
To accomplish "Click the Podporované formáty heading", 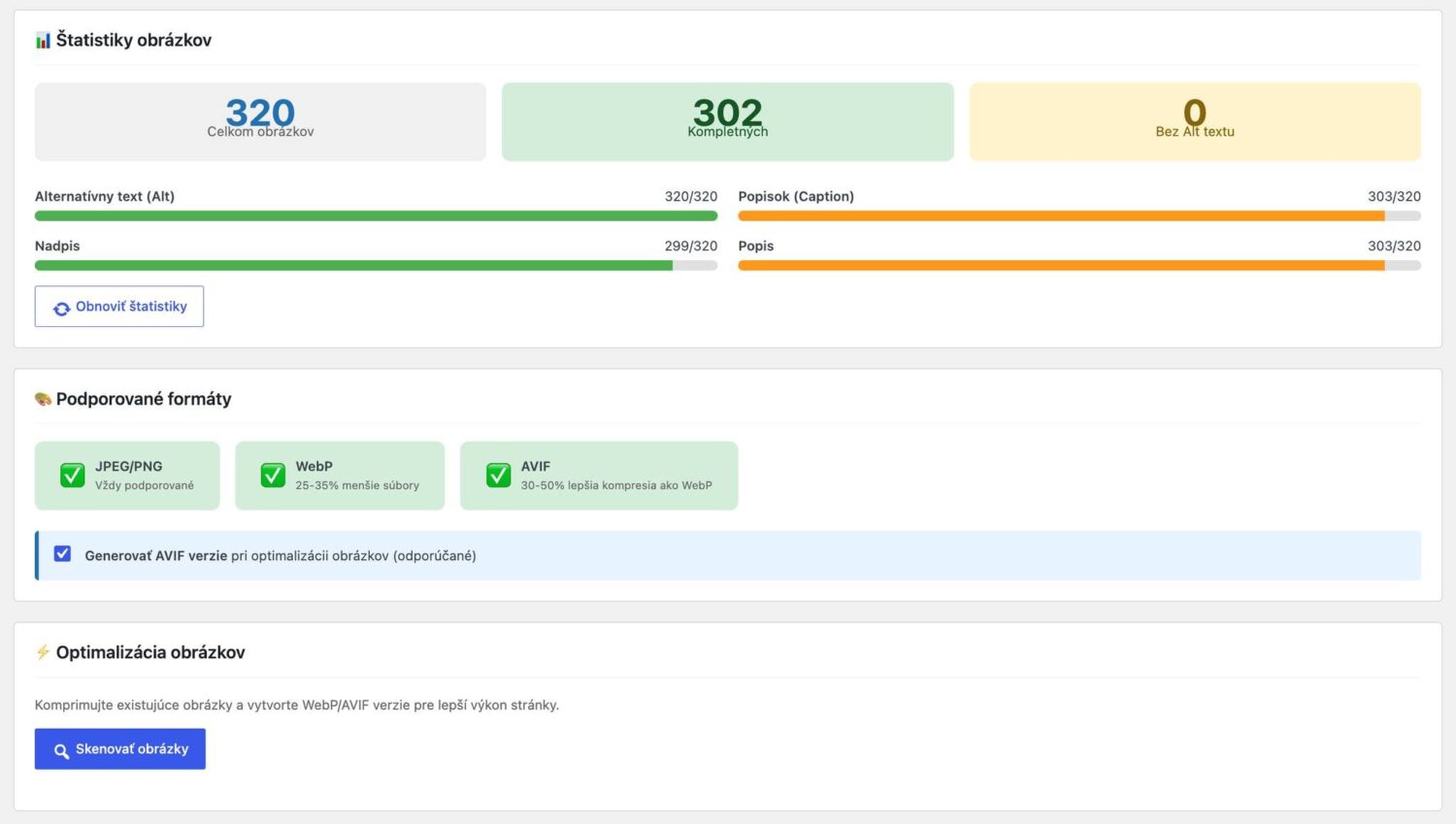I will [144, 399].
